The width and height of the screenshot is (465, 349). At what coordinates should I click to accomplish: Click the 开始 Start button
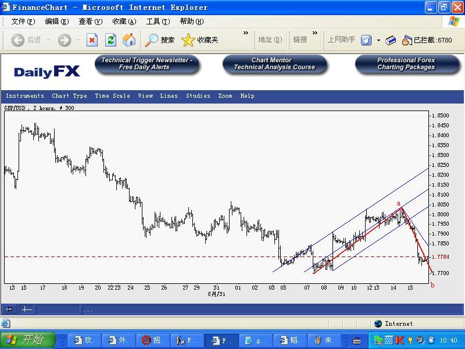(x=28, y=340)
